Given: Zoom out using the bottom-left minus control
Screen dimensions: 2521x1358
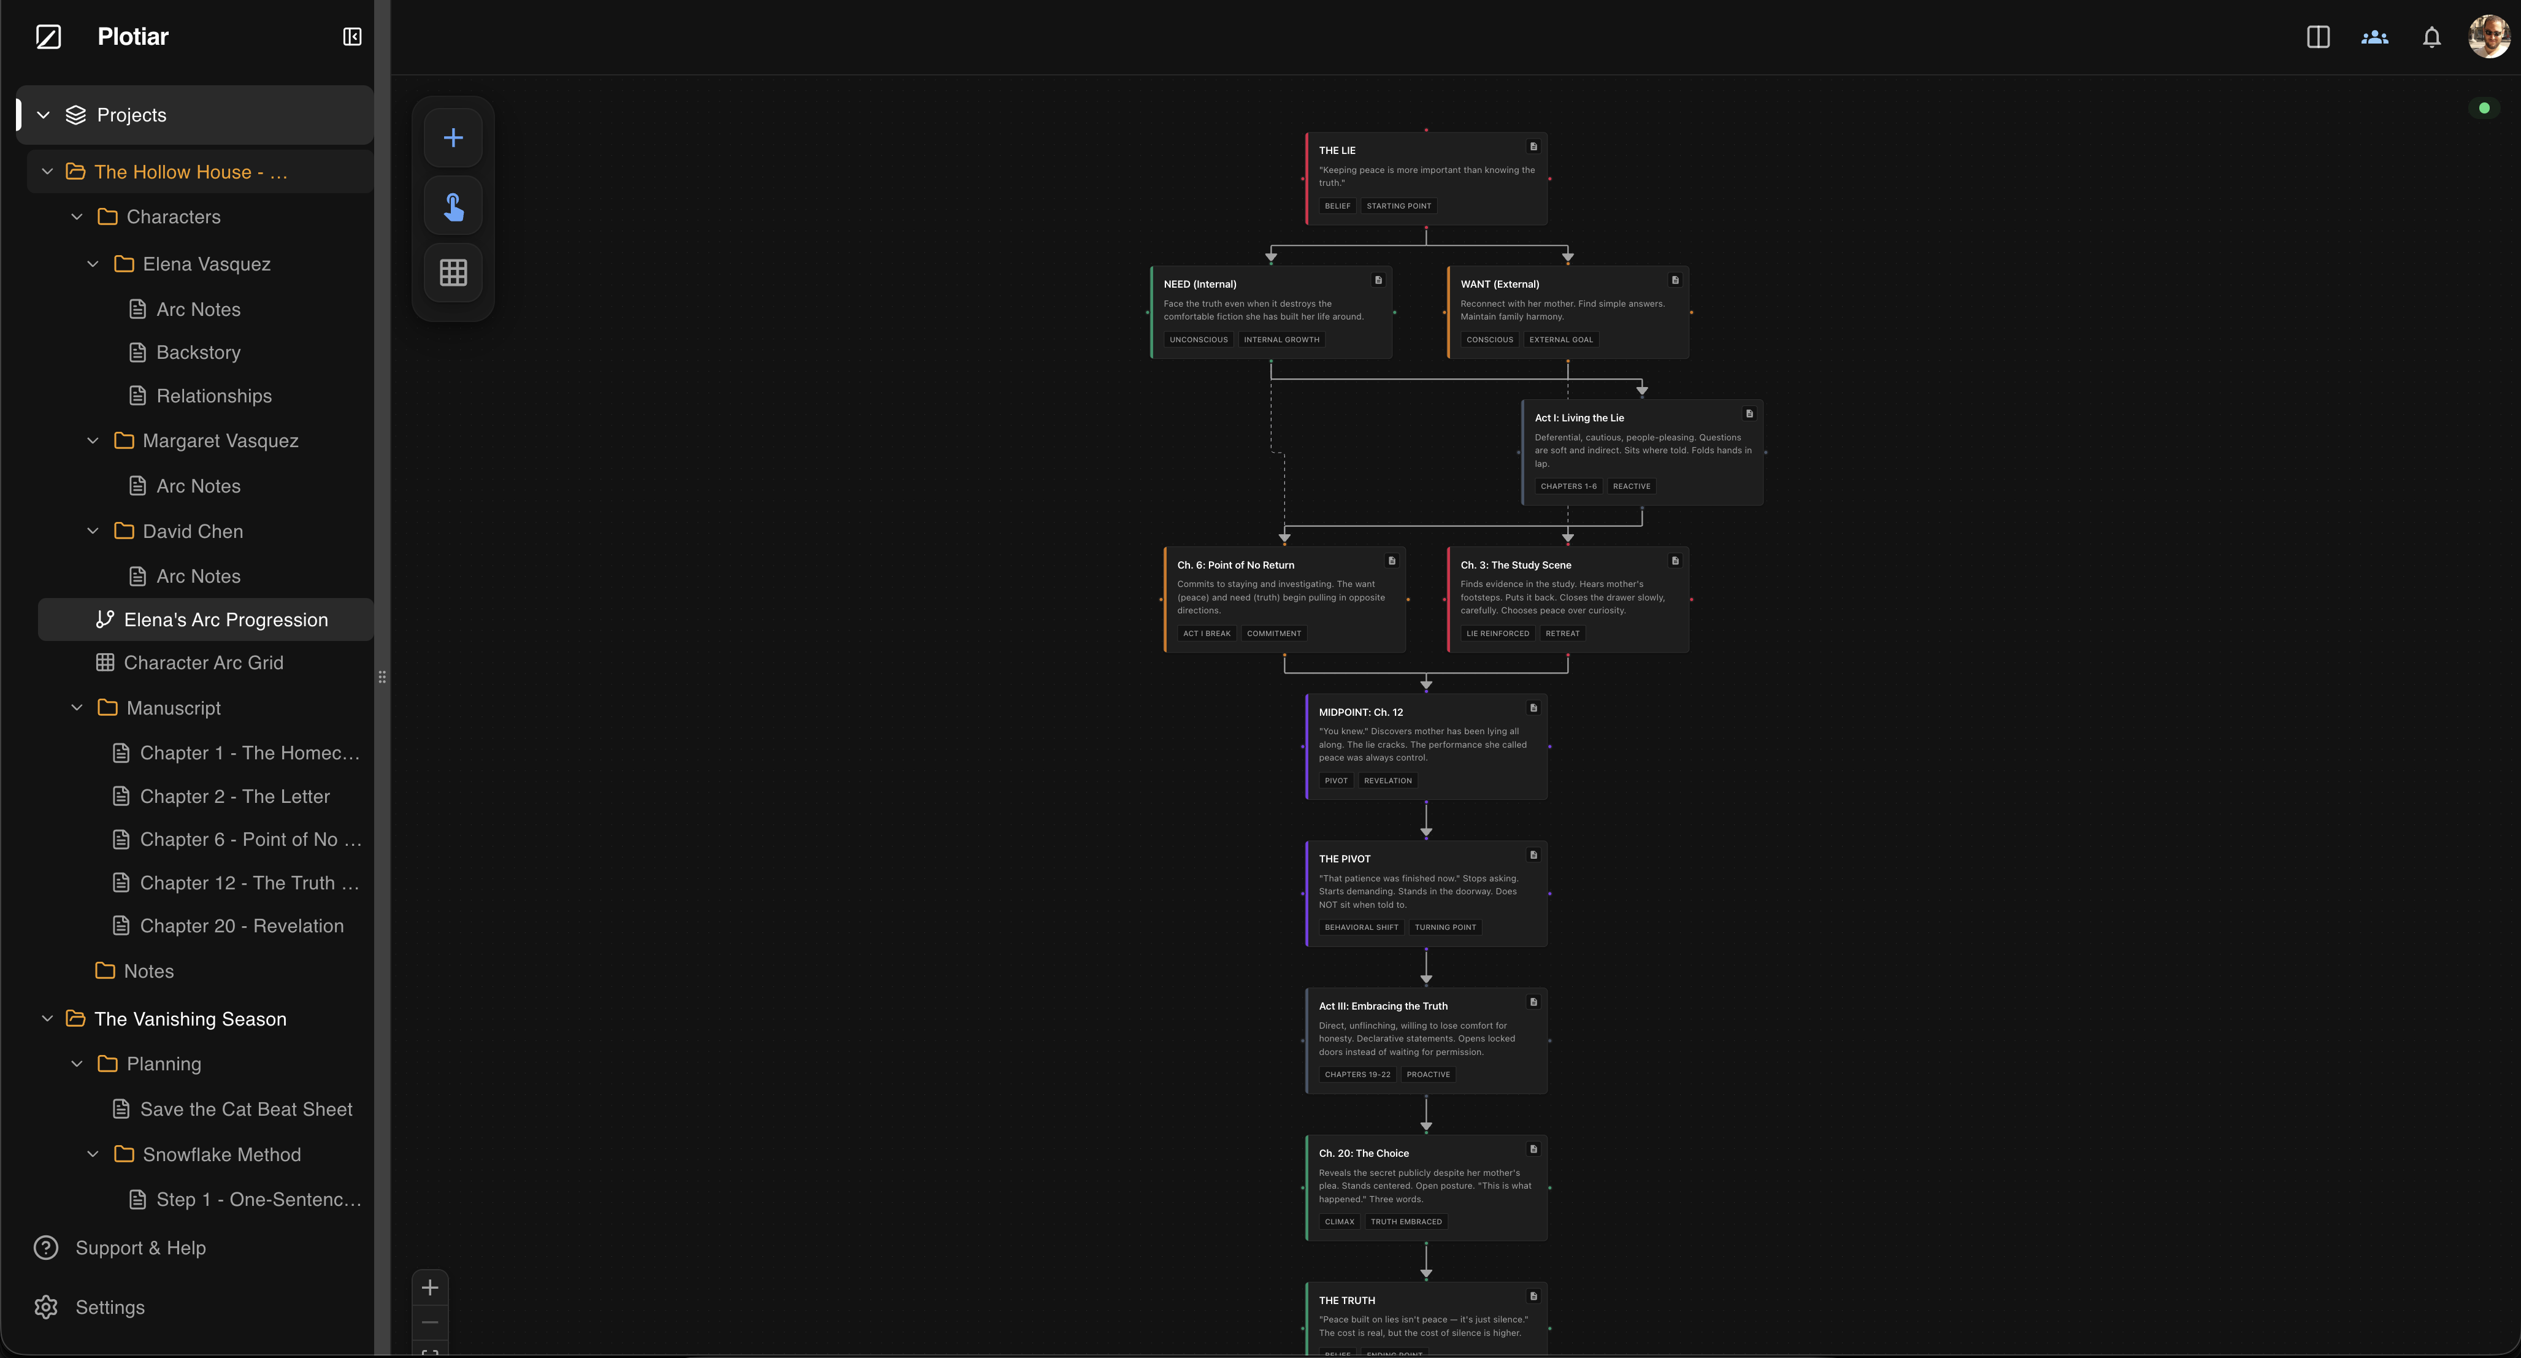Looking at the screenshot, I should coord(429,1322).
